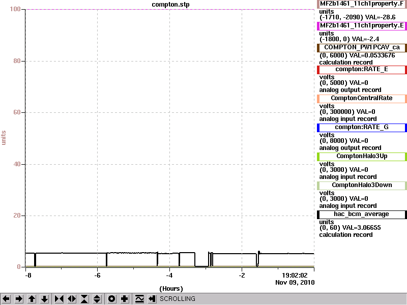Zoom in vertically with hourglass icon
Image resolution: width=407 pixels, height=305 pixels.
[84, 299]
